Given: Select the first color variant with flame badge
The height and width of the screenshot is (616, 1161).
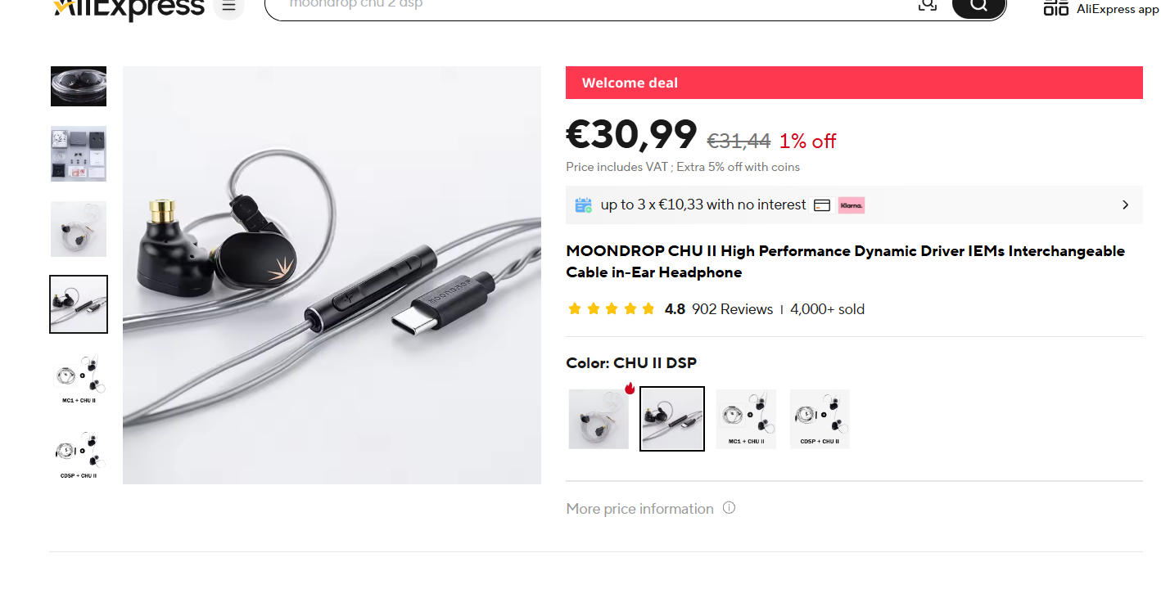Looking at the screenshot, I should click(599, 419).
